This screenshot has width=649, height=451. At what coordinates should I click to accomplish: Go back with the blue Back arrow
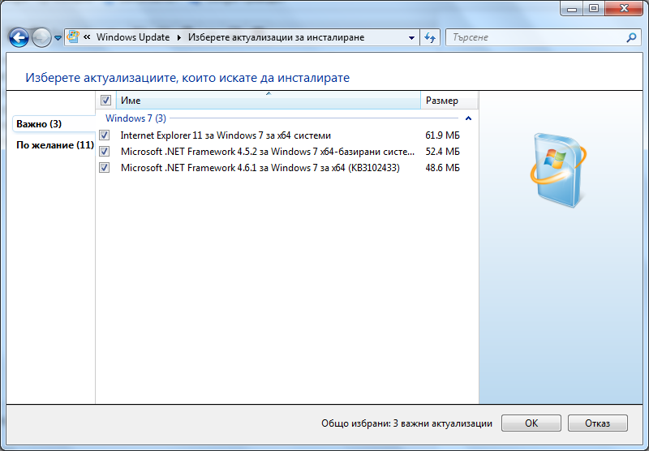(x=19, y=37)
